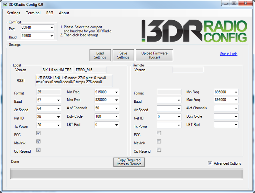The height and width of the screenshot is (193, 255).
Task: Enable the Remote ECC checkbox
Action: tap(159, 133)
